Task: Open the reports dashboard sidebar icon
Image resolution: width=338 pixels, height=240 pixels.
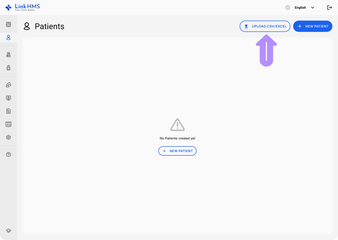Action: pos(9,124)
